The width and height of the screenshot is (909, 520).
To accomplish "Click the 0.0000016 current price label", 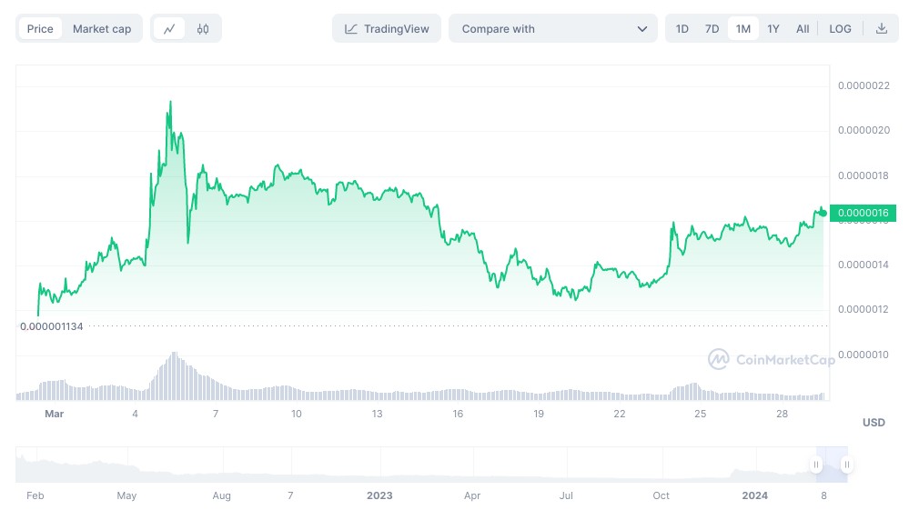I will tap(864, 213).
